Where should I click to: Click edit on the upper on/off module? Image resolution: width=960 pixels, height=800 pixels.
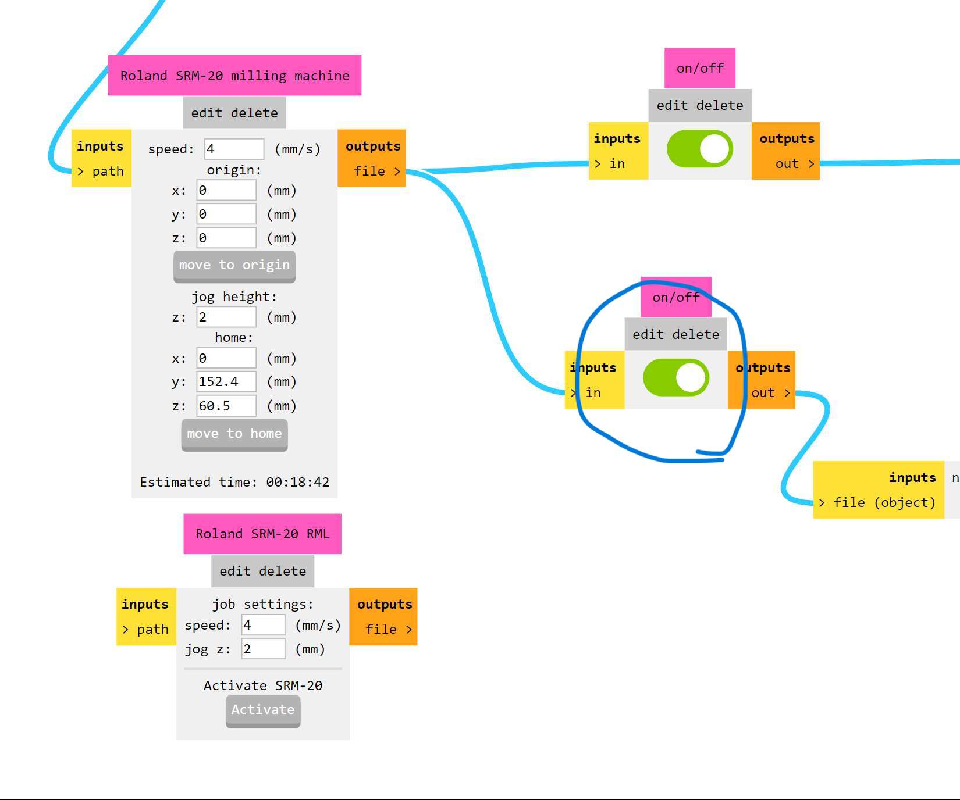pyautogui.click(x=672, y=105)
